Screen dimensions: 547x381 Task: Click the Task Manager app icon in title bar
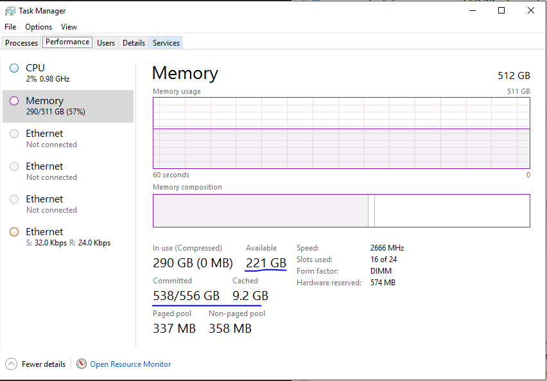tap(10, 11)
